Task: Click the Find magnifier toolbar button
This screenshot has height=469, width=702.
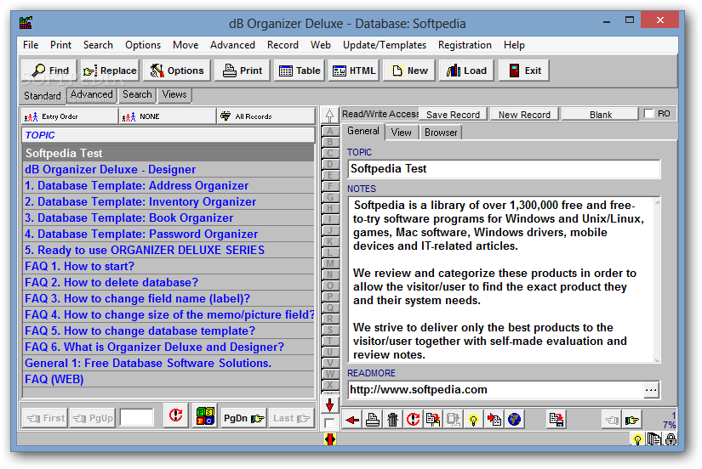Action: coord(49,71)
